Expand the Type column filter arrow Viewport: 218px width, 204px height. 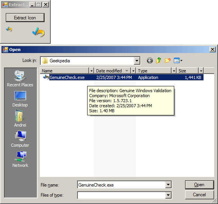[174, 71]
